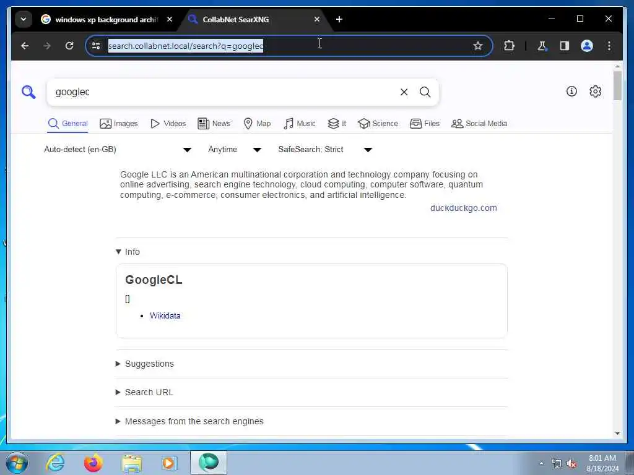The width and height of the screenshot is (634, 475).
Task: Open the Windows Start menu
Action: tap(17, 463)
